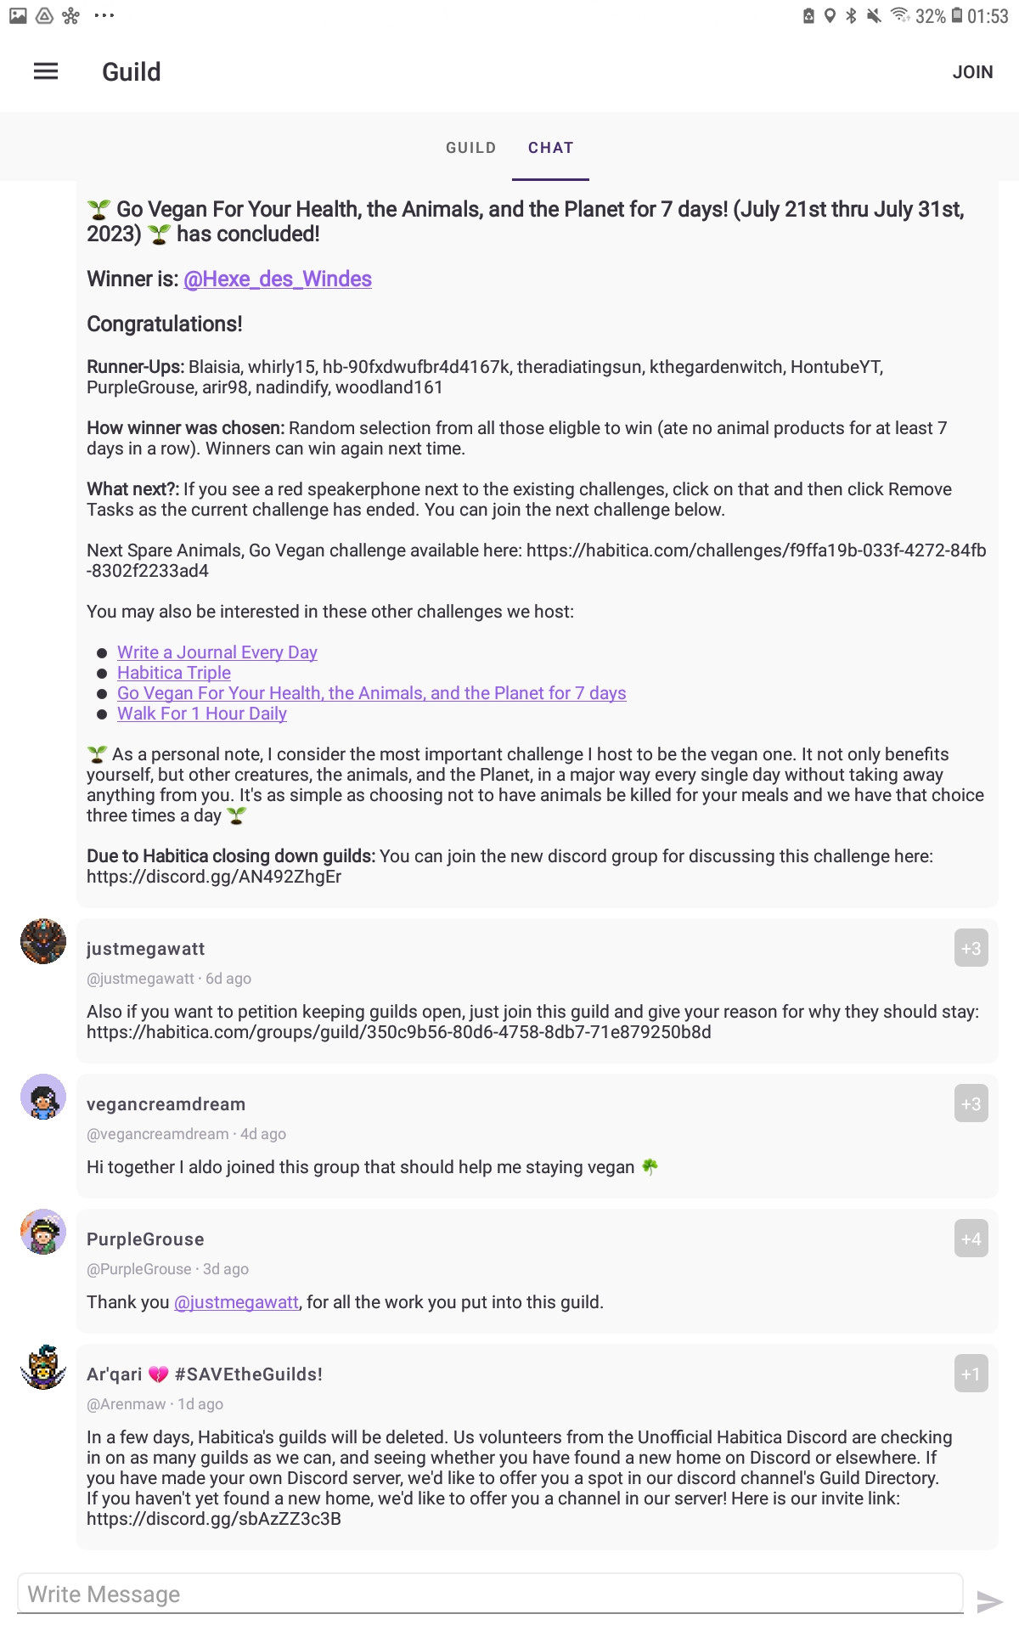Screen dimensions: 1019x1631
Task: Open the @Hexe_des_Windes winner profile link
Action: tap(278, 279)
